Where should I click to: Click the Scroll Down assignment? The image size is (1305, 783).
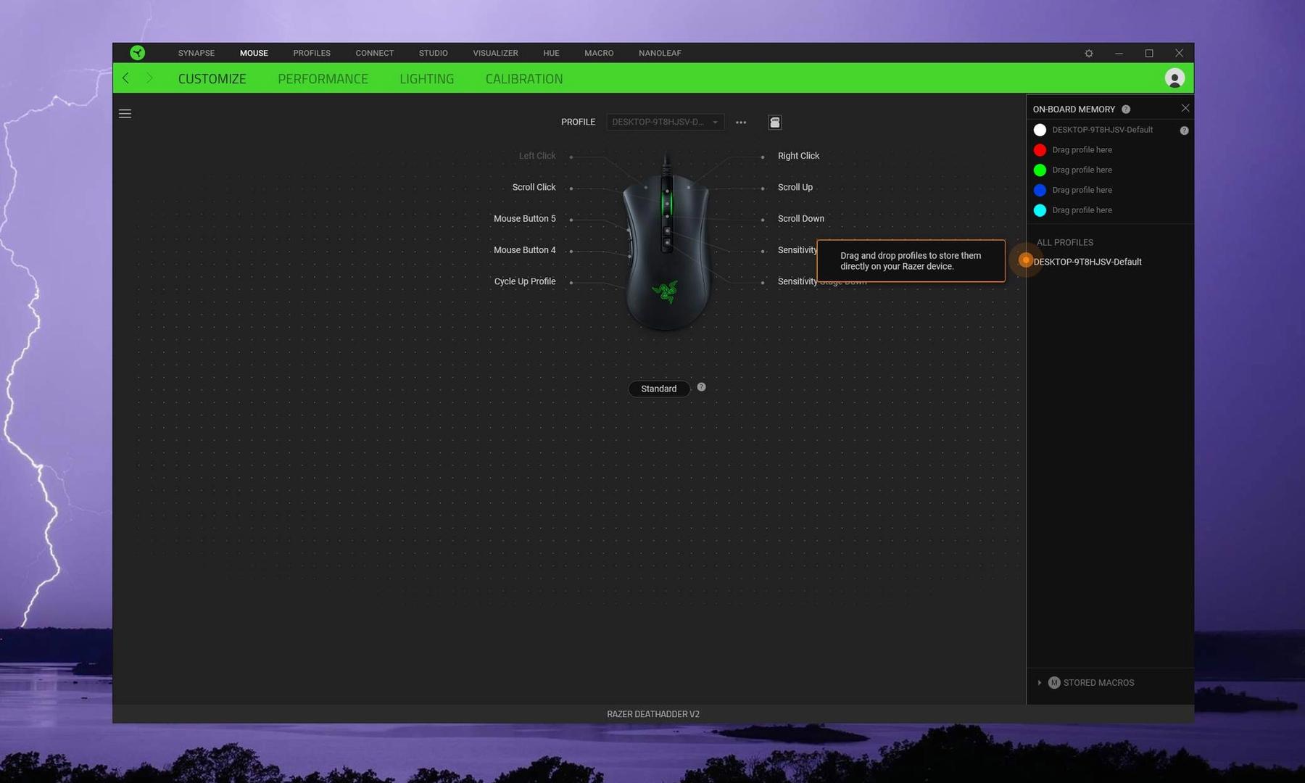click(800, 218)
